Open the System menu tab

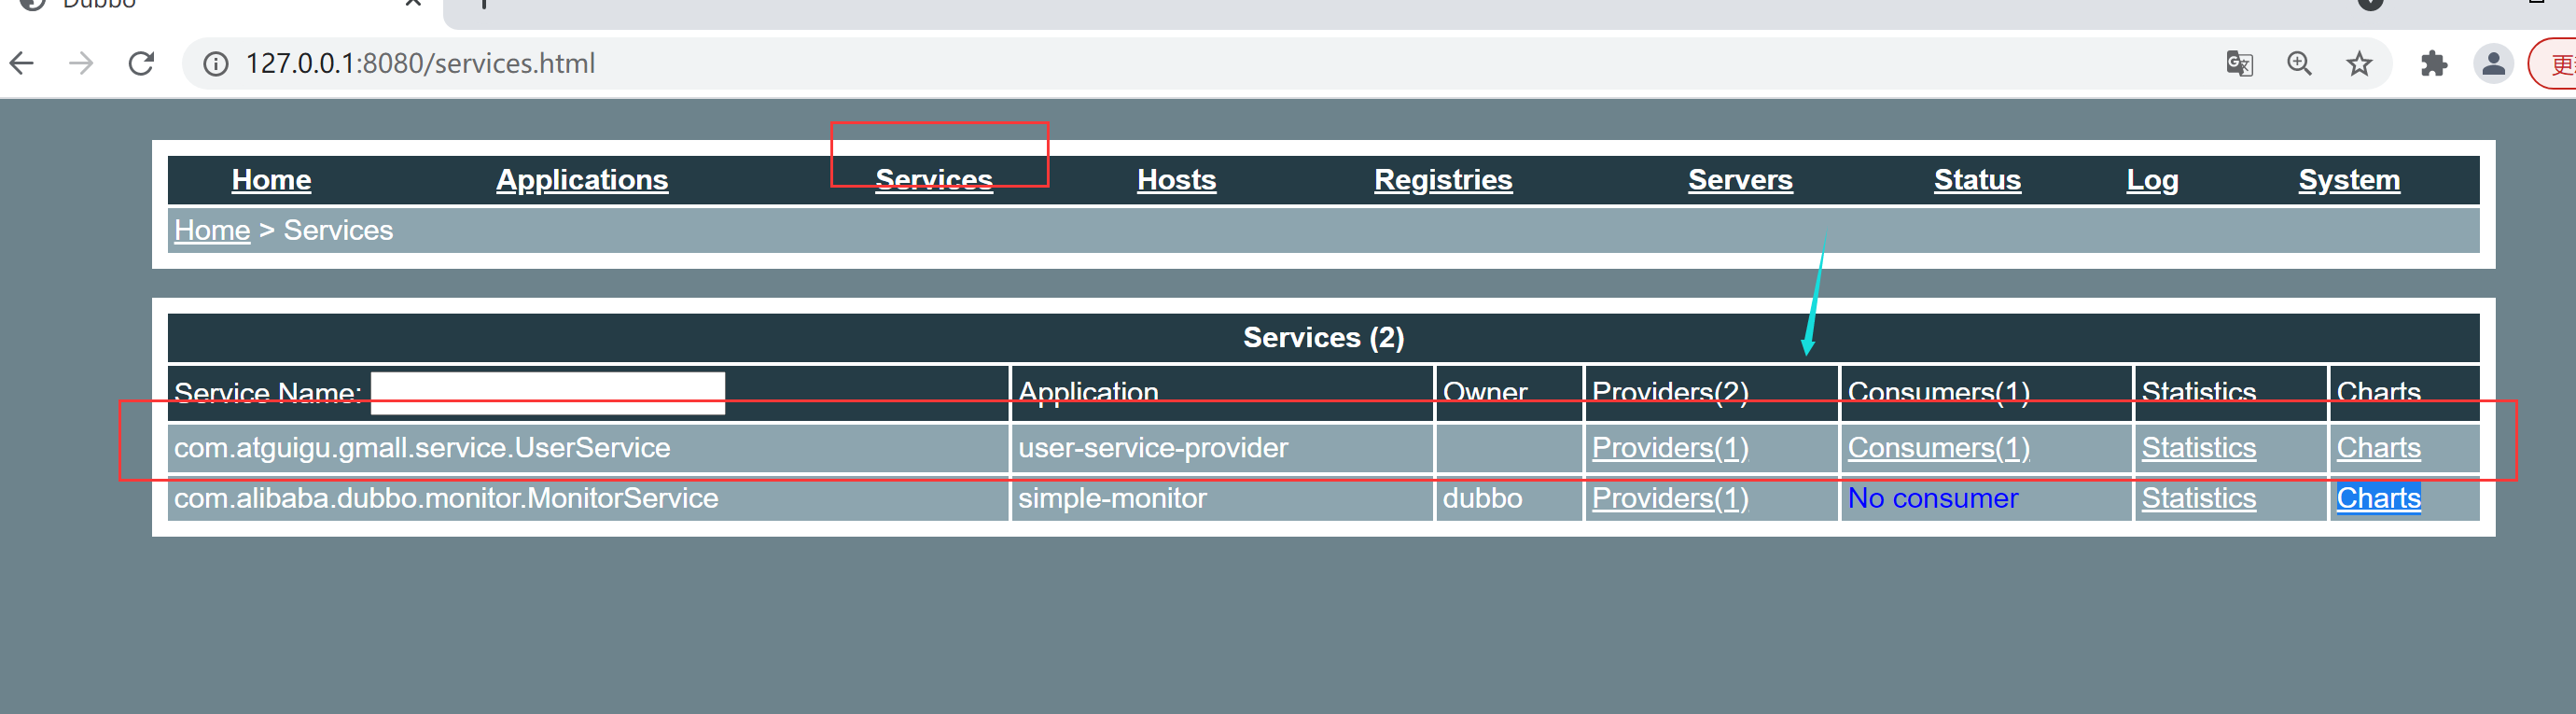[x=2348, y=180]
